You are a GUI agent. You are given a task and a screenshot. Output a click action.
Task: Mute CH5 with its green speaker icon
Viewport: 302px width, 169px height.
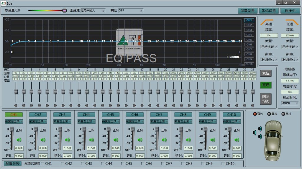click(116, 140)
